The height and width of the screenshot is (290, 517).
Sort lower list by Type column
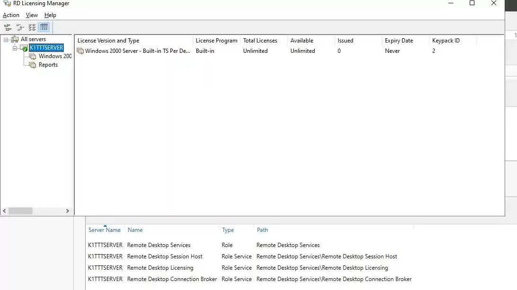[x=228, y=230]
